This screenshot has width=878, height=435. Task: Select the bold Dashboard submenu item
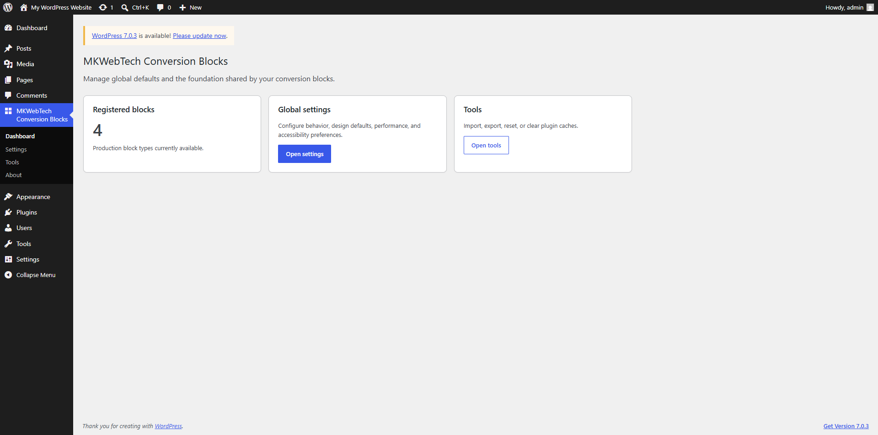(x=20, y=136)
